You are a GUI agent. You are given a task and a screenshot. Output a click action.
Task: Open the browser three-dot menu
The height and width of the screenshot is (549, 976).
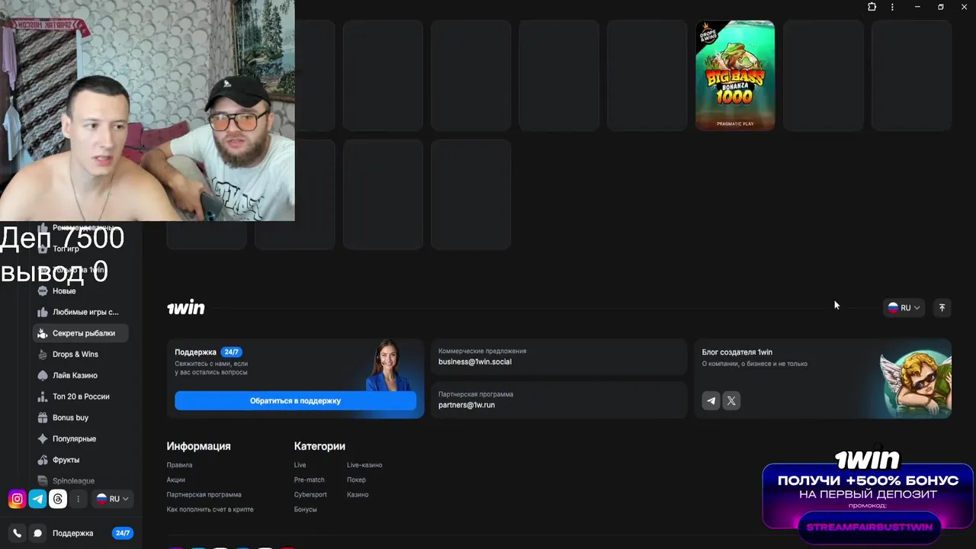tap(893, 7)
